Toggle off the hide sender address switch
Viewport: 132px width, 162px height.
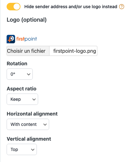tap(14, 7)
